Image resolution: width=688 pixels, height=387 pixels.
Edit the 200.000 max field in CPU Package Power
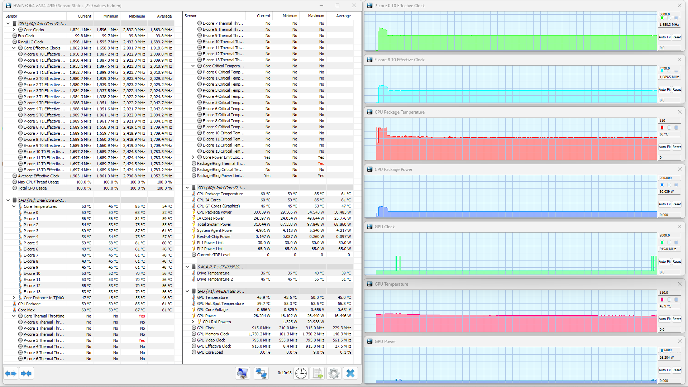669,178
